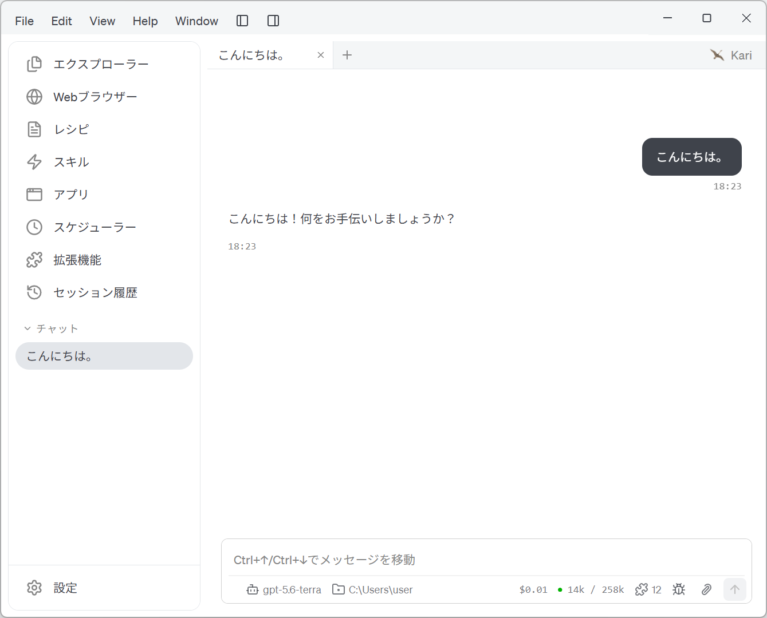Toggle the left sidebar panel icon
Viewport: 767px width, 618px height.
pos(242,21)
